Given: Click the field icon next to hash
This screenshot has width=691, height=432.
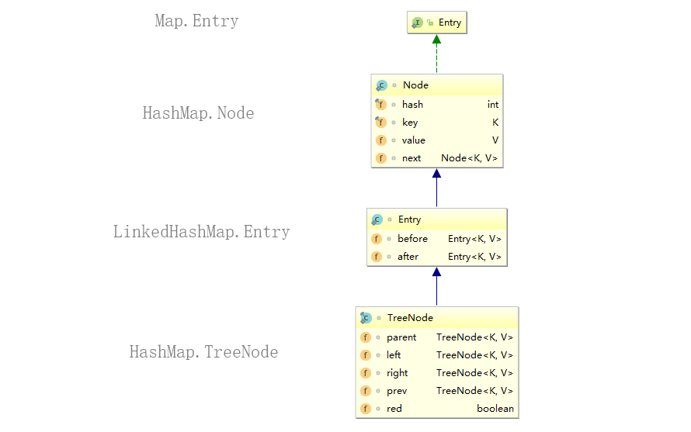Looking at the screenshot, I should (380, 105).
